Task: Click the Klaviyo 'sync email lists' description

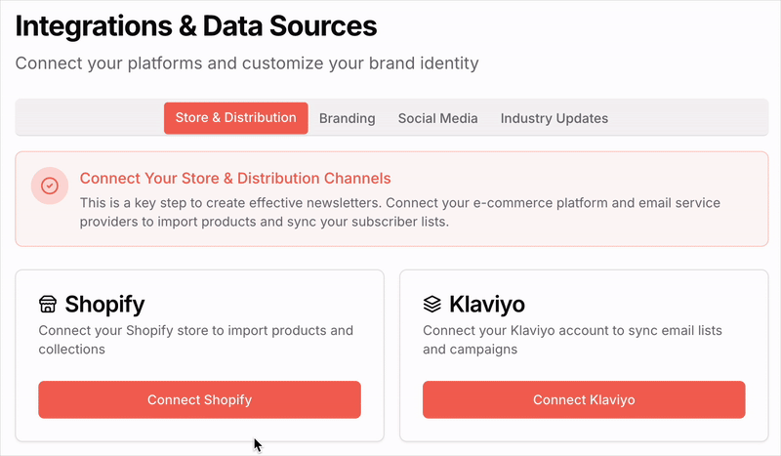Action: (572, 340)
